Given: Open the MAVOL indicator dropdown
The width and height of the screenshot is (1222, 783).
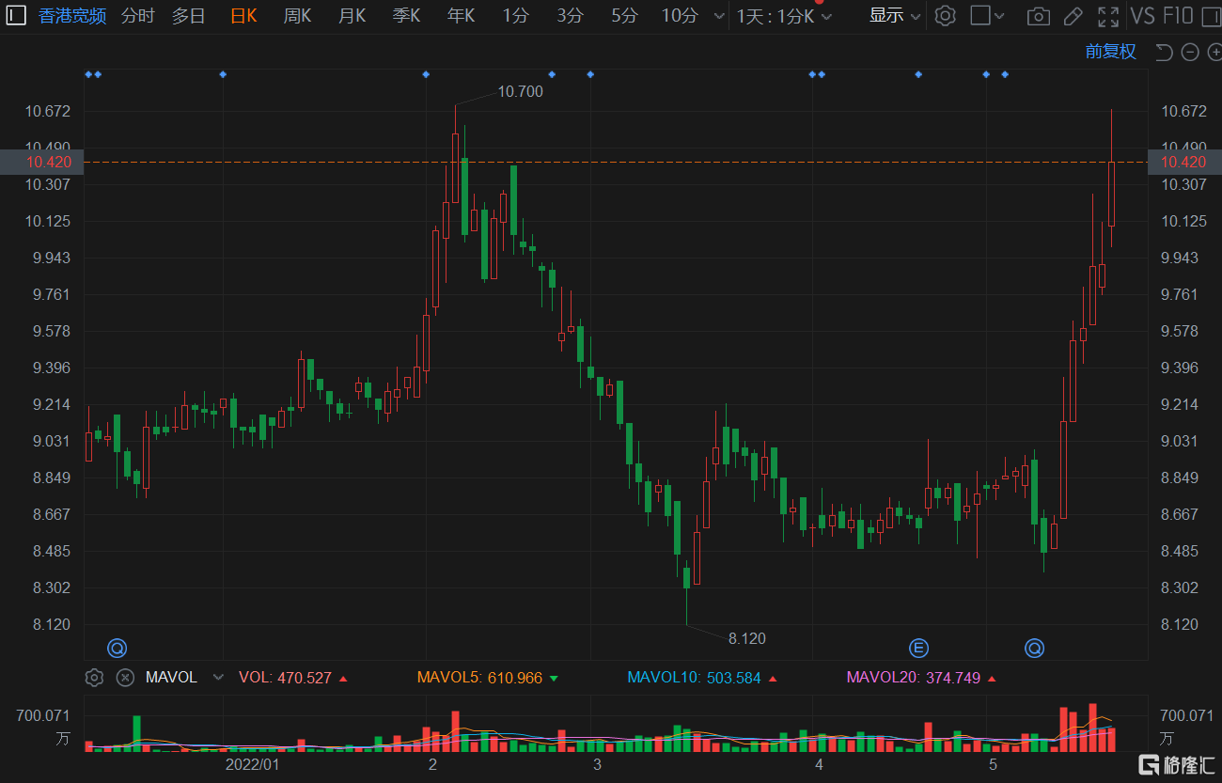Looking at the screenshot, I should pos(218,678).
